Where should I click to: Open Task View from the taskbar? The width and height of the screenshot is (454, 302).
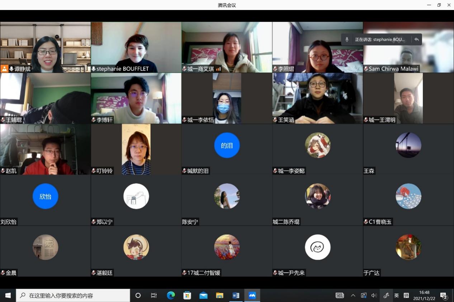pos(154,296)
